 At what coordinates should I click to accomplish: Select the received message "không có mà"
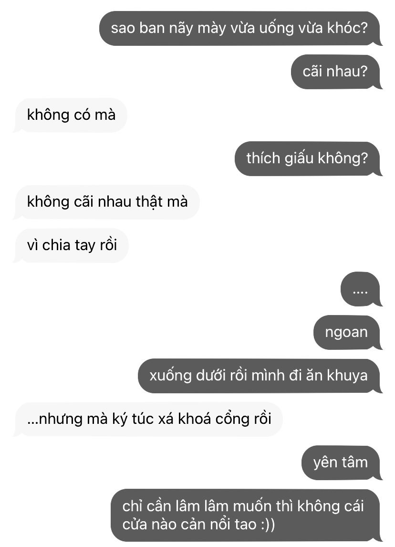pos(71,115)
